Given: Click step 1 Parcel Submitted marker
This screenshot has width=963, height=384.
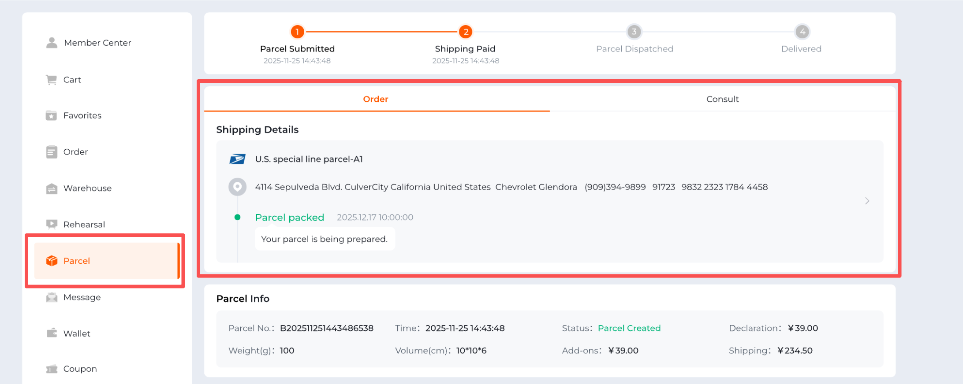Looking at the screenshot, I should [297, 32].
